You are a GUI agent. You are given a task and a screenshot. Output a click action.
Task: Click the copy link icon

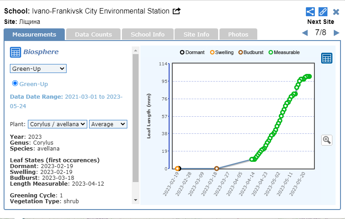pos(323,12)
